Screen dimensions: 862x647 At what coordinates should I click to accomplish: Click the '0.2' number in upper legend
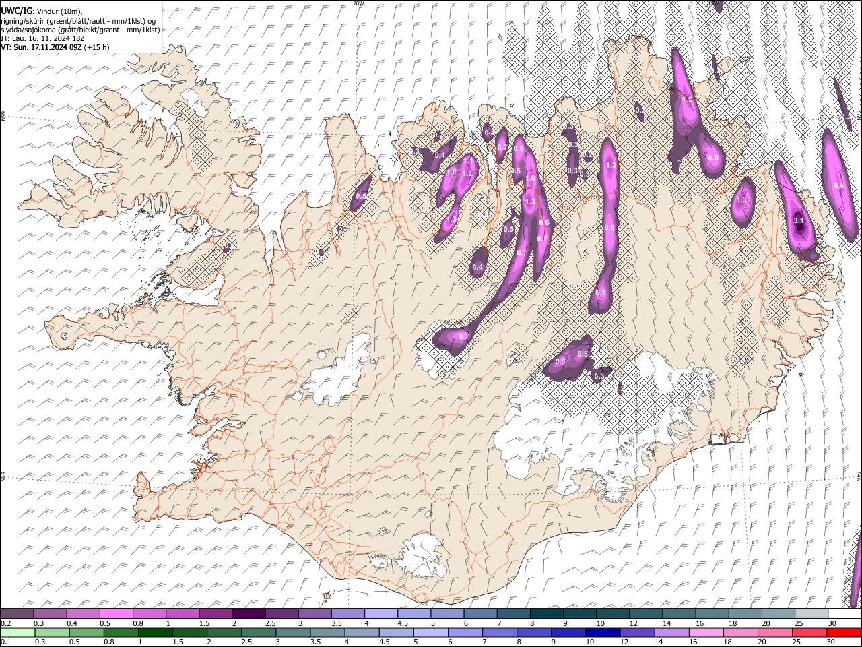coord(5,623)
